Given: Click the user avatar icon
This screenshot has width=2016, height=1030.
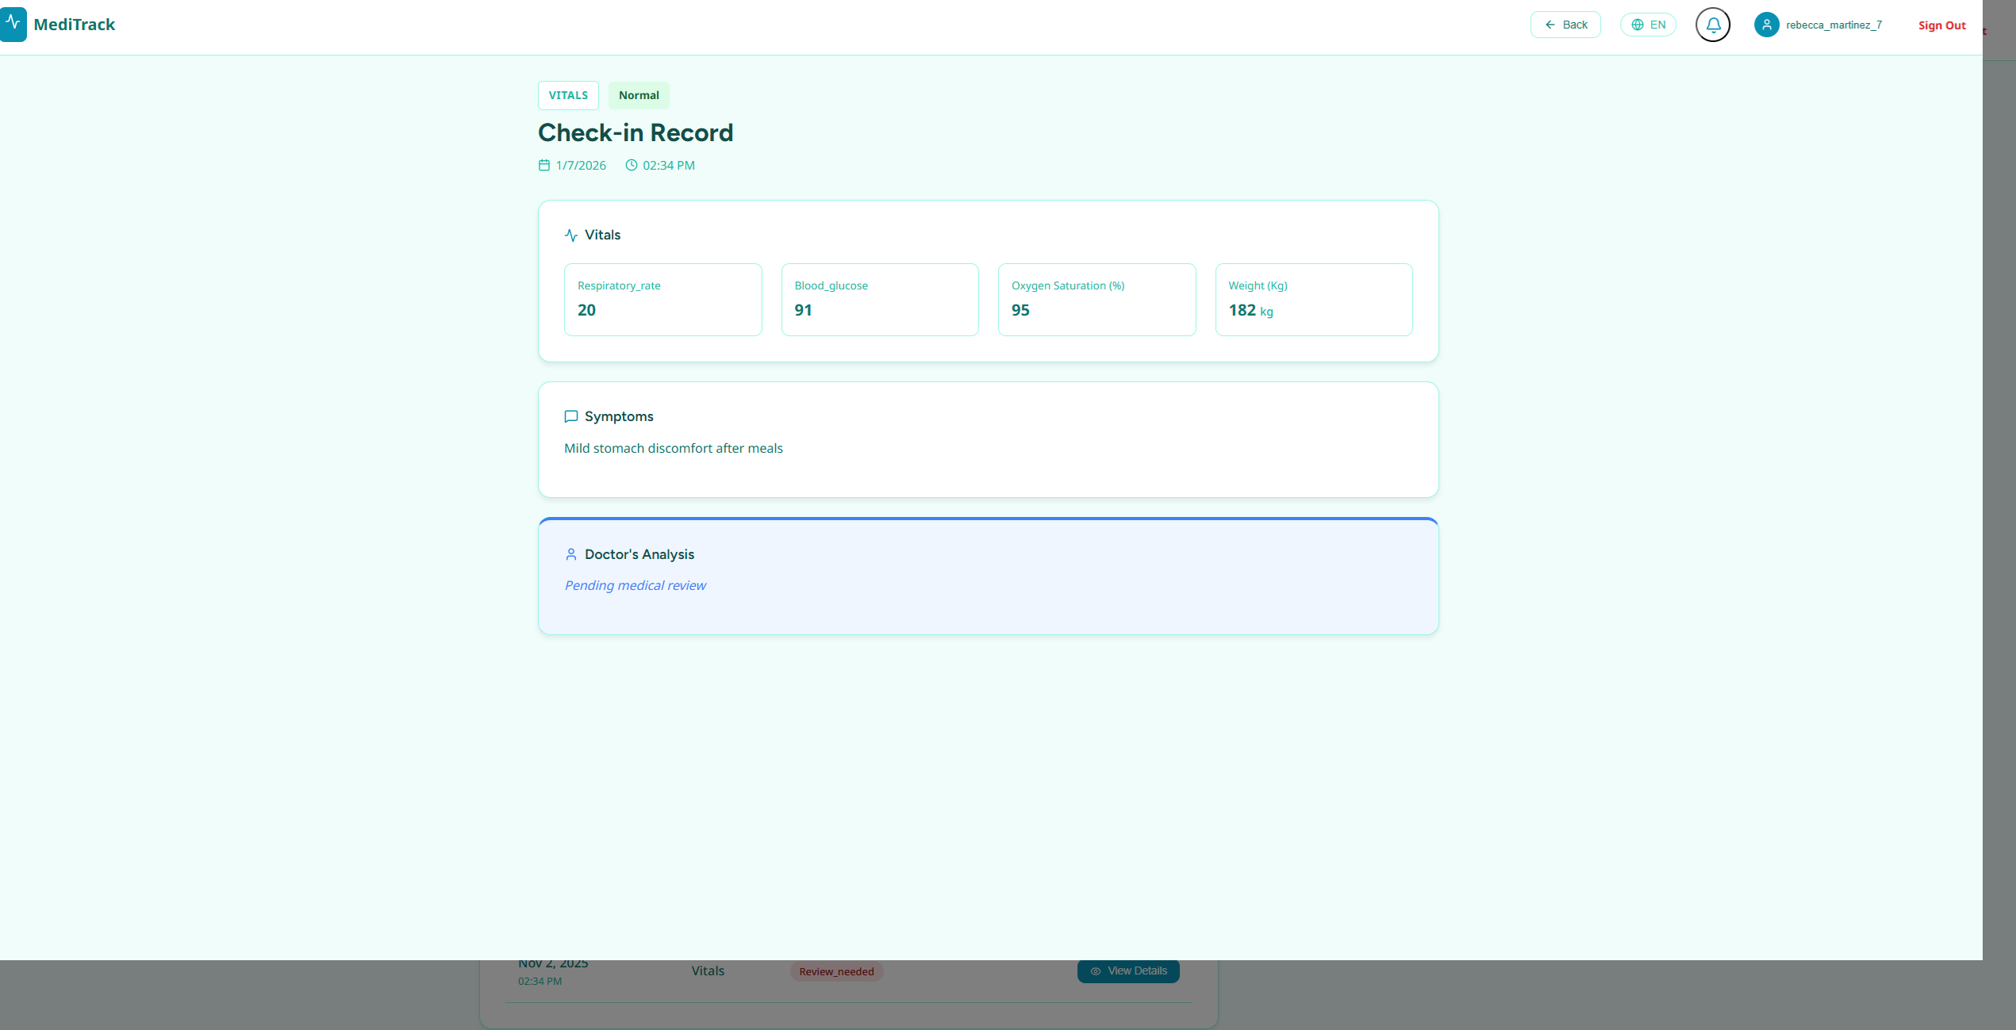Looking at the screenshot, I should tap(1766, 25).
